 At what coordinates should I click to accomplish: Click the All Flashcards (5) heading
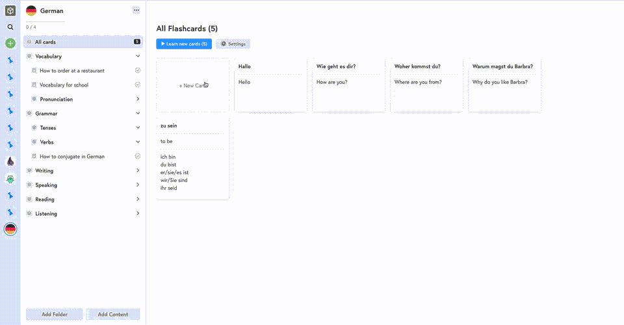(187, 29)
